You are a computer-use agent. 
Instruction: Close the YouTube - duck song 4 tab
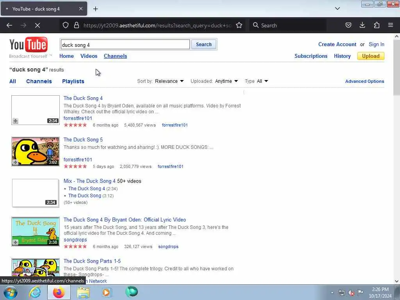[x=80, y=9]
